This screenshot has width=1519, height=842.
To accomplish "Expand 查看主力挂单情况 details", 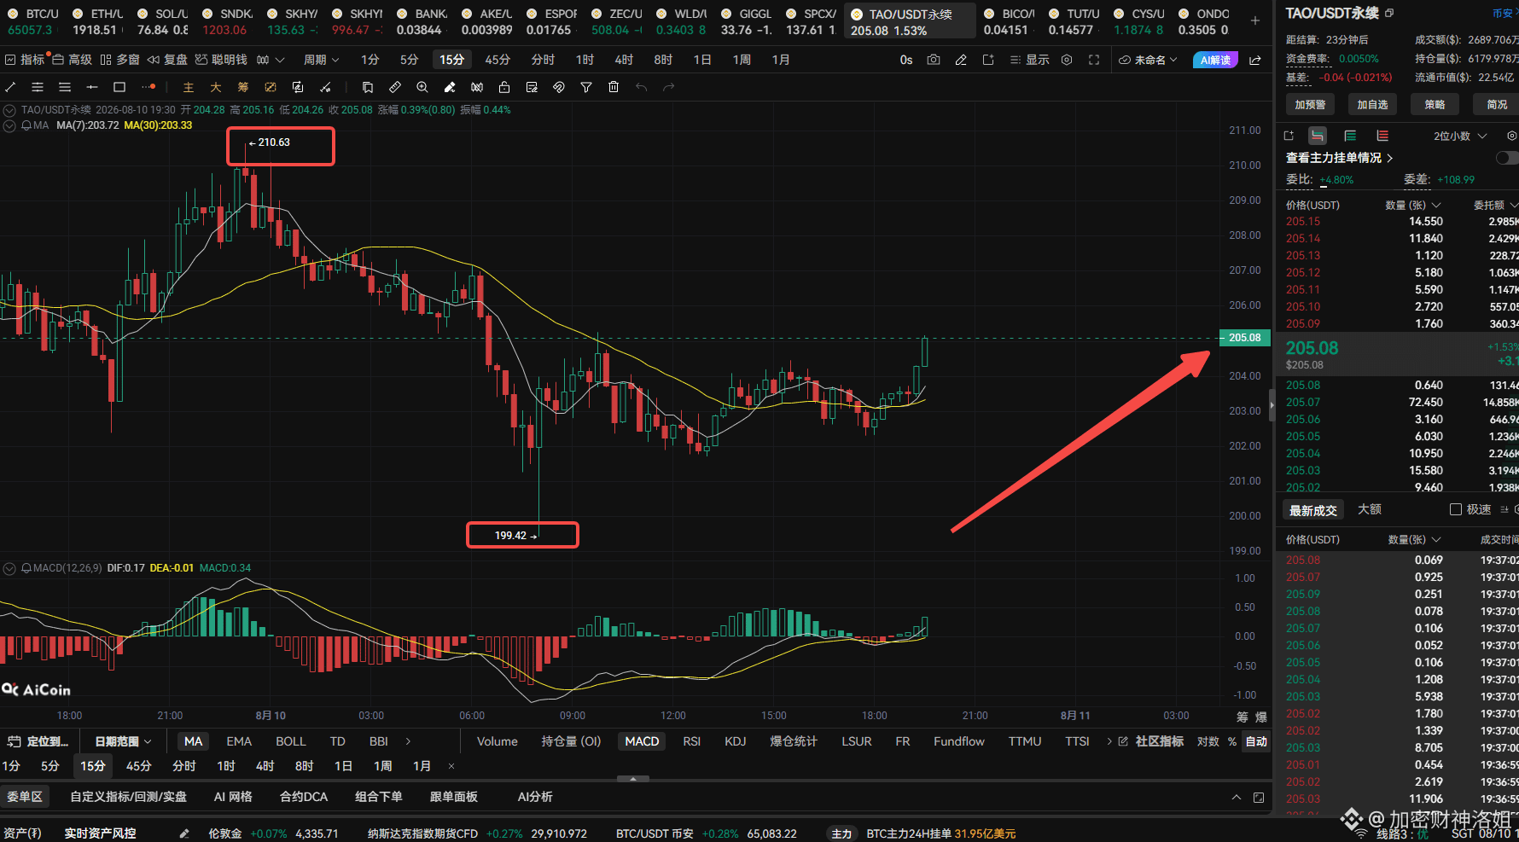I will (x=1339, y=158).
